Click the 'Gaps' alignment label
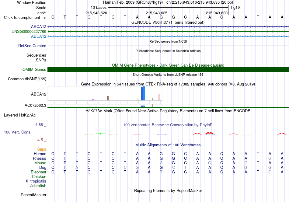 click(x=41, y=149)
